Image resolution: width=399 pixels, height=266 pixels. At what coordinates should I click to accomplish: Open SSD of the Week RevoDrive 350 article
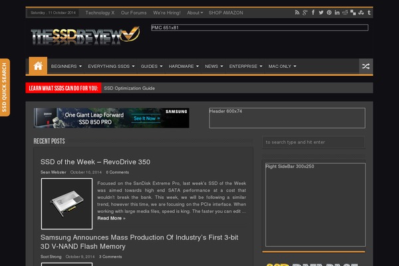(95, 162)
